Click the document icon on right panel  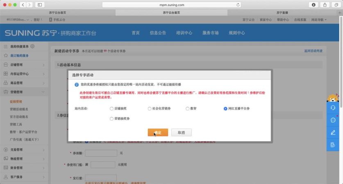333,145
